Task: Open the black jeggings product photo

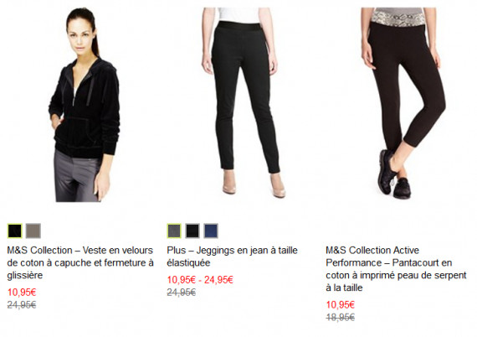Action: pos(239,102)
